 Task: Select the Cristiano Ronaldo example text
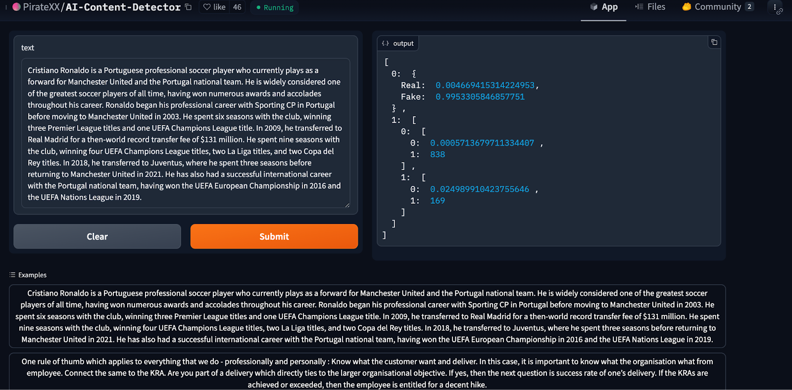pyautogui.click(x=367, y=316)
